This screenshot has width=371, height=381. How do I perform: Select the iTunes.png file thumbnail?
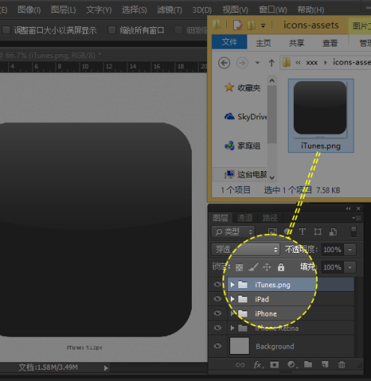[321, 115]
